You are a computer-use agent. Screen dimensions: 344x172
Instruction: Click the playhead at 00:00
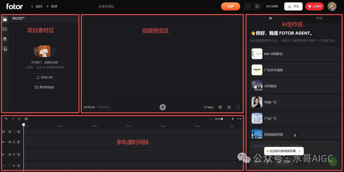coord(24,124)
